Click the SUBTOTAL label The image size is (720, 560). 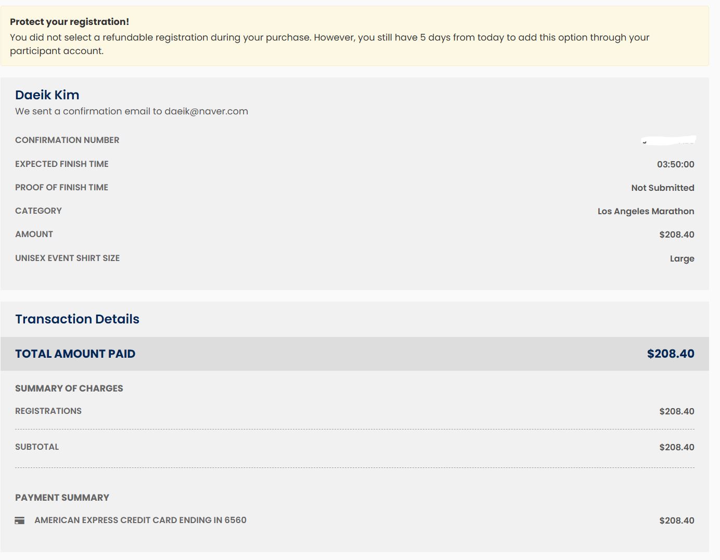tap(37, 447)
